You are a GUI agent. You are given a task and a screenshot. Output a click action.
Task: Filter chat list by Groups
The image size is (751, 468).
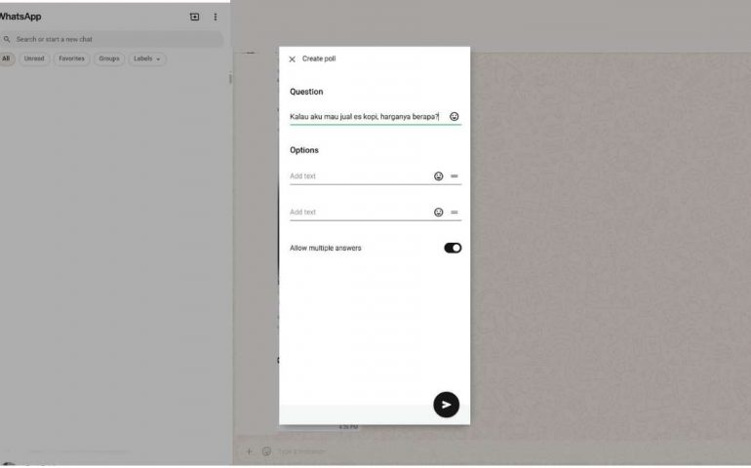coord(109,58)
